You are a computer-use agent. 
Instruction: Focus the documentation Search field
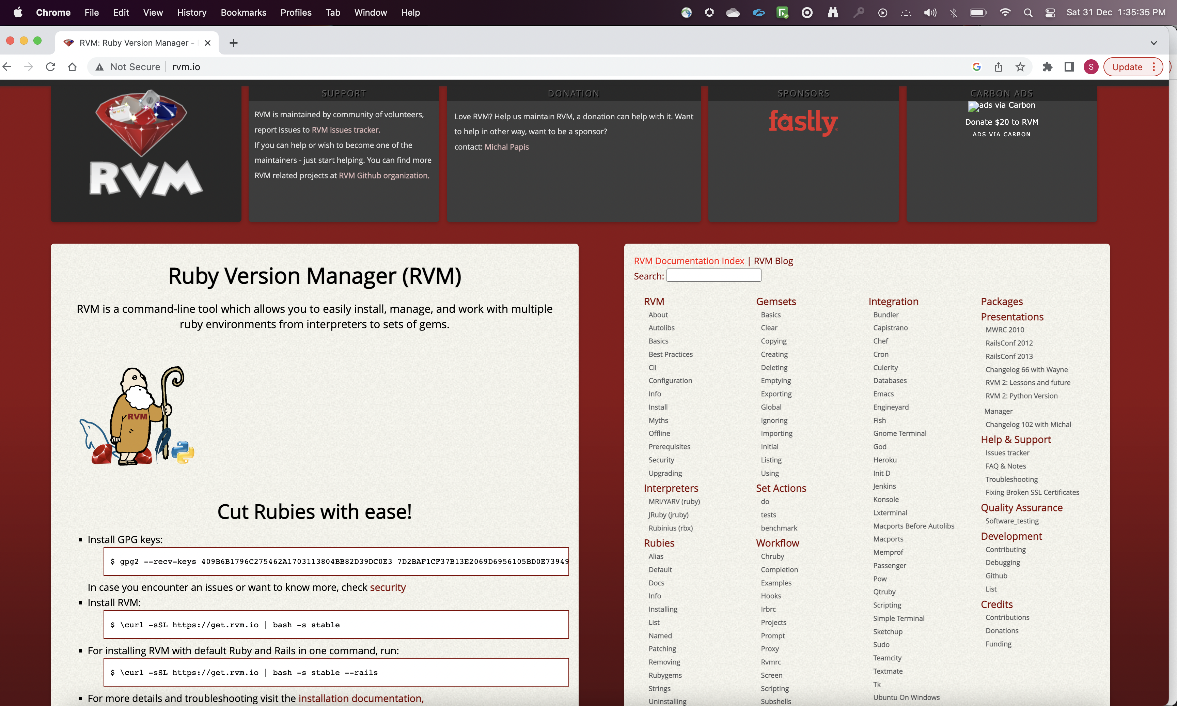coord(713,275)
